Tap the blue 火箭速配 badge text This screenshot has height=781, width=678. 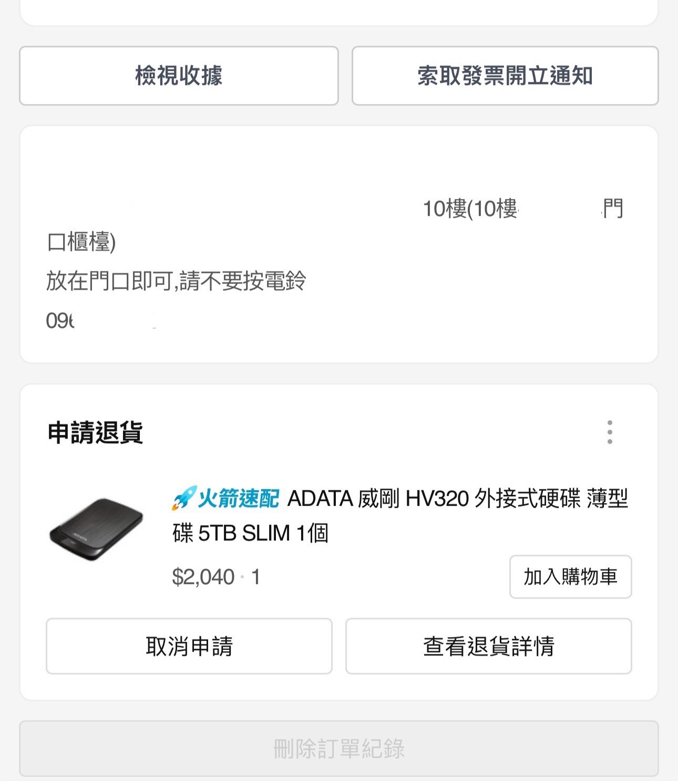click(238, 498)
